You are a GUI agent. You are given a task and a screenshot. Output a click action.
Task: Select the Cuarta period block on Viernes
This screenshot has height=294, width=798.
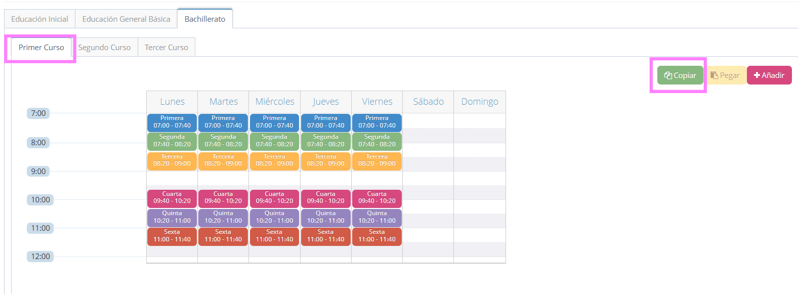click(377, 198)
